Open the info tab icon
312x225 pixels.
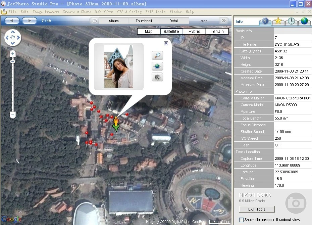click(265, 21)
